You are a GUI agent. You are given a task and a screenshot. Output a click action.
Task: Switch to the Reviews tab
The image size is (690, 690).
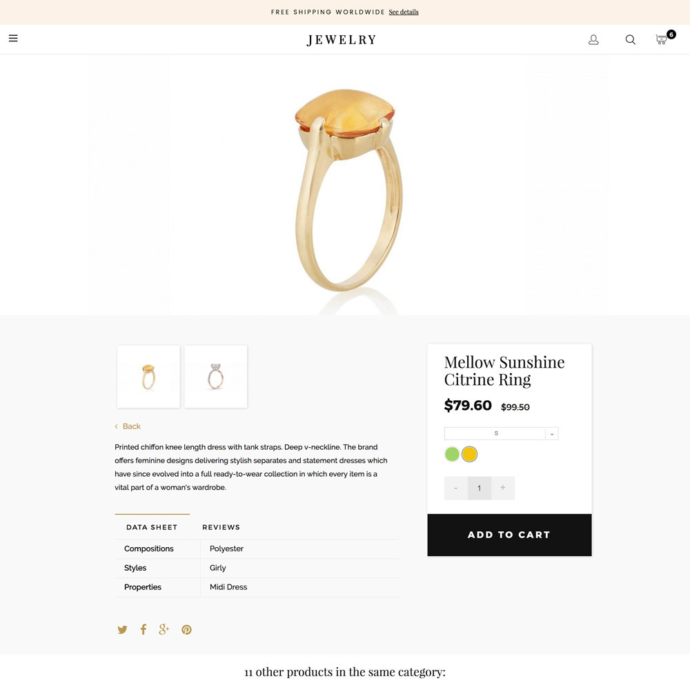click(x=221, y=527)
